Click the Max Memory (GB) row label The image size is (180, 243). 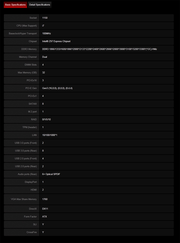(x=27, y=73)
